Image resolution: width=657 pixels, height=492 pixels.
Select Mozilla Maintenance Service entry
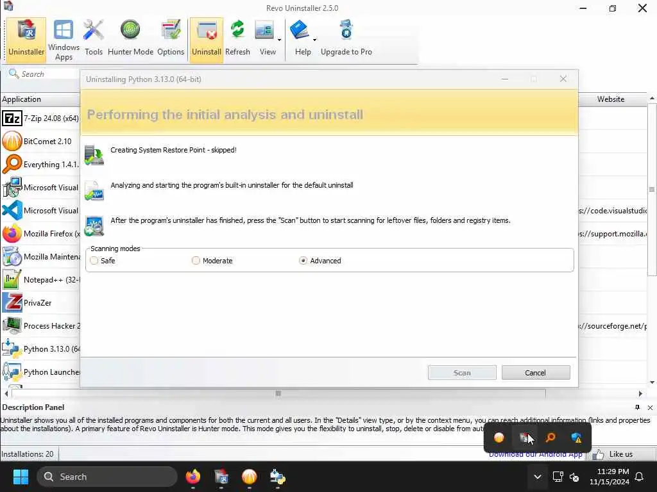40,256
